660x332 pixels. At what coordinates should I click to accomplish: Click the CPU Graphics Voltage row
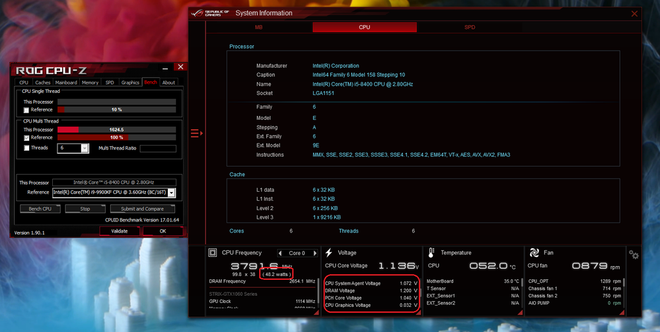click(371, 305)
